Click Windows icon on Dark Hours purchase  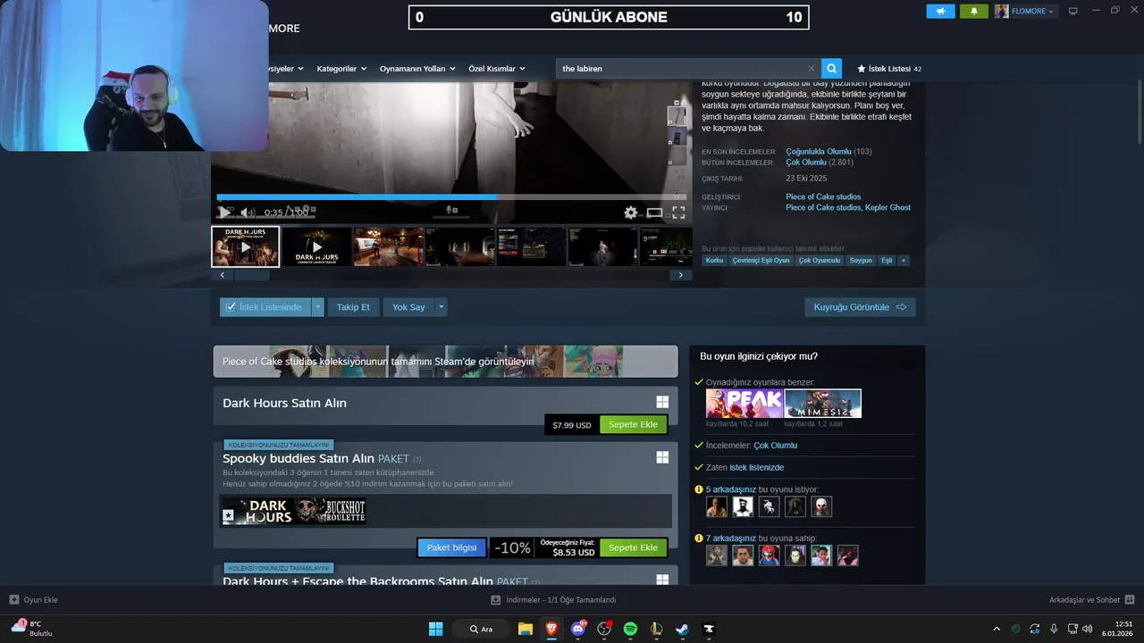[662, 403]
